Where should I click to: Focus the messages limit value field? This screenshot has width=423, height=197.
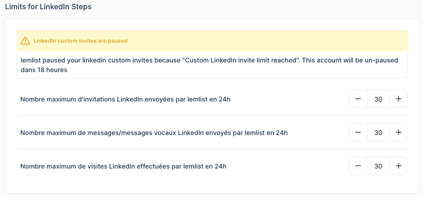(x=378, y=132)
